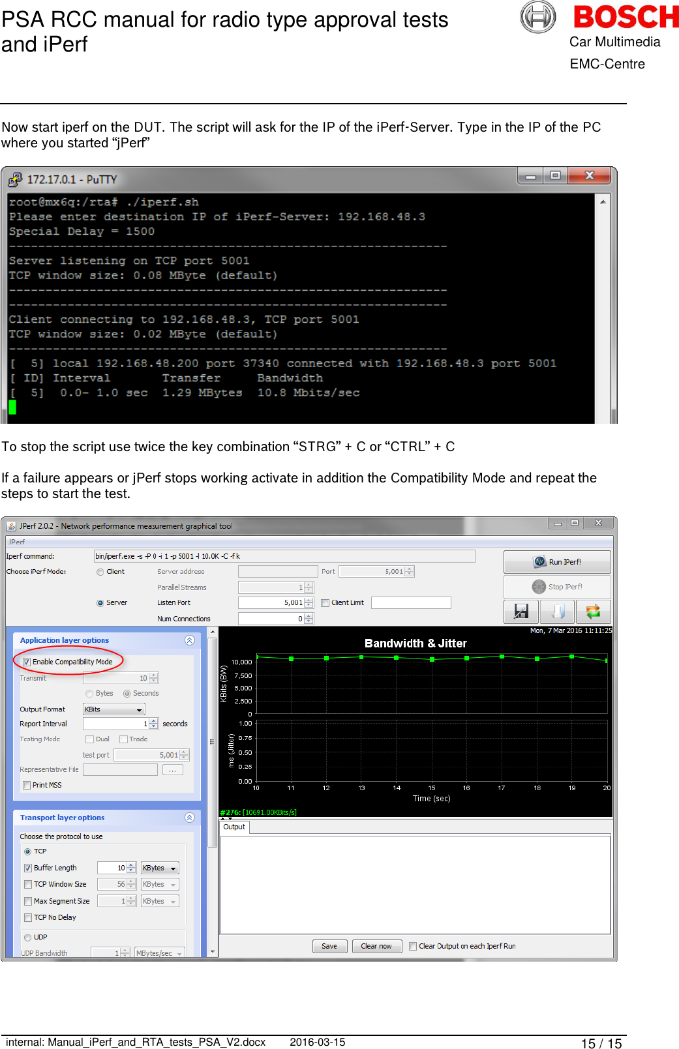Select the Seconds transmit radio button

pos(127,694)
